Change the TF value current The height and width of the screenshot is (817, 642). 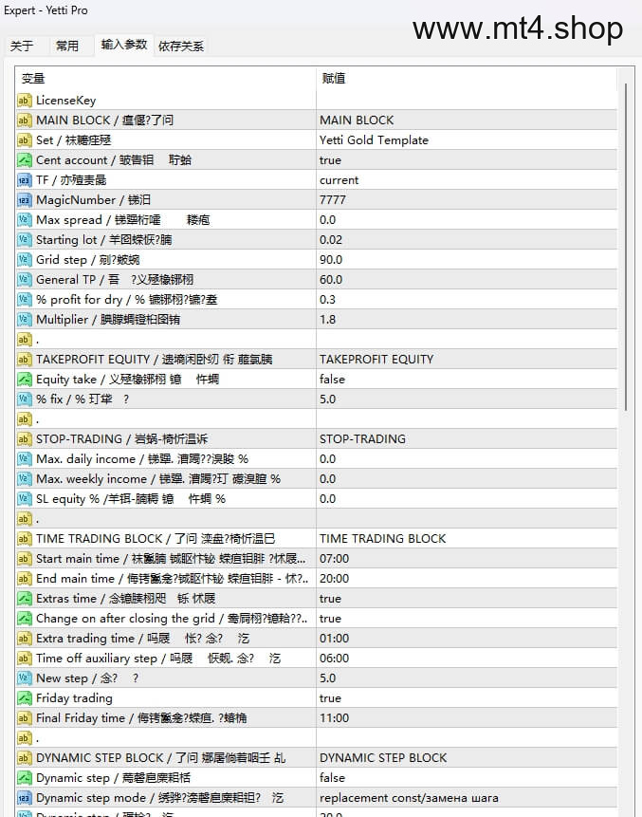tap(466, 179)
